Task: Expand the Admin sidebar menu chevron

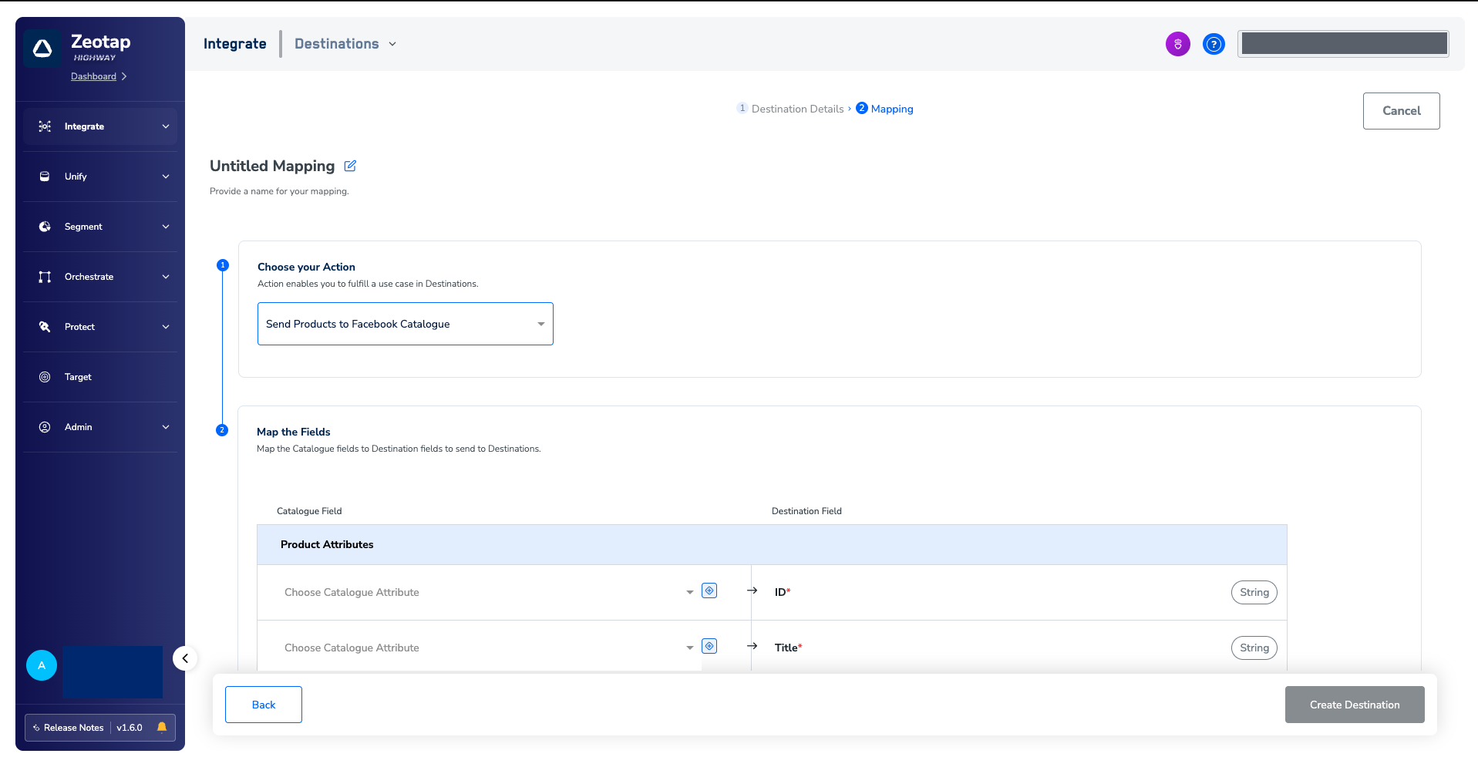Action: tap(166, 427)
